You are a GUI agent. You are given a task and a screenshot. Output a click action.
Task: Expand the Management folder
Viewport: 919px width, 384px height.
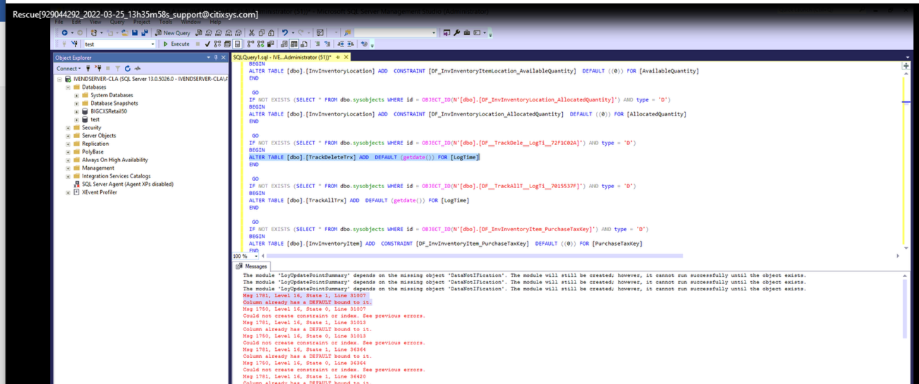pos(68,168)
